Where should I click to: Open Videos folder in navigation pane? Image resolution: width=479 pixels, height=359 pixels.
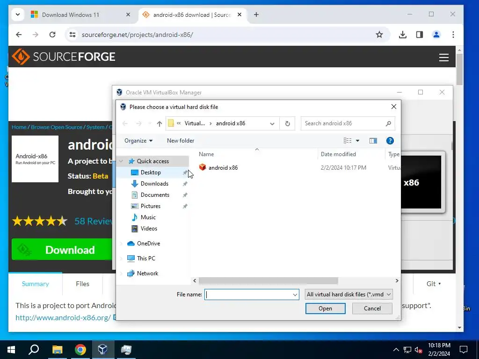click(x=149, y=229)
